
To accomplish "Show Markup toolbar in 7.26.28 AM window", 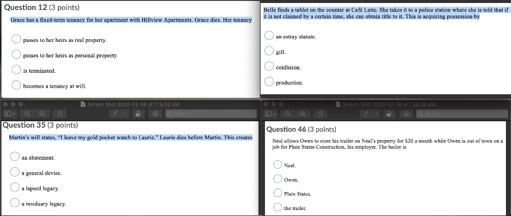I will point(406,114).
